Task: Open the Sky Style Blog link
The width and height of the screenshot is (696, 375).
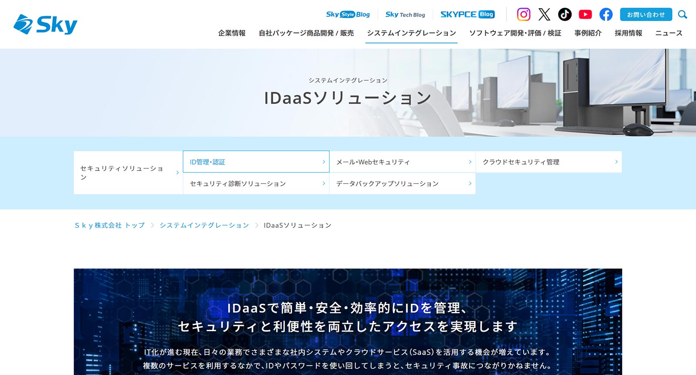Action: click(x=348, y=14)
